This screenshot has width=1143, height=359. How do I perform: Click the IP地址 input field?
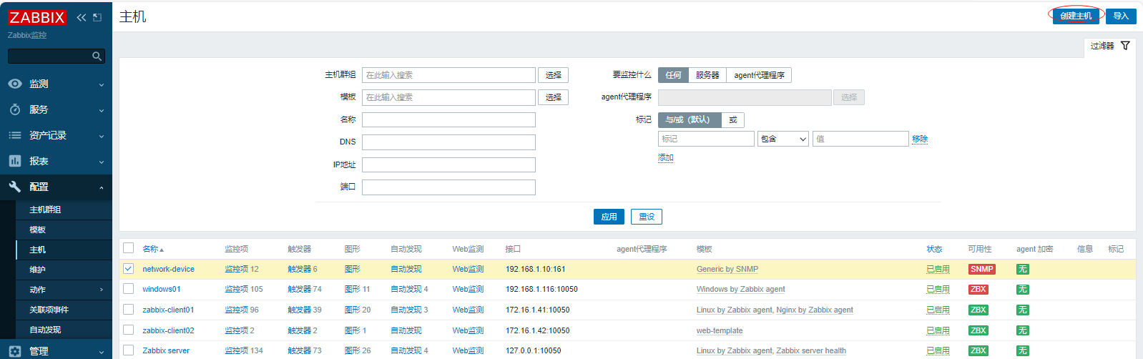tap(448, 165)
